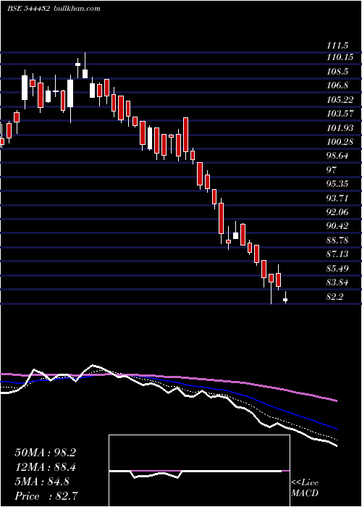This screenshot has width=362, height=507.
Task: Click the 105.22 price level label
Action: coord(340,100)
